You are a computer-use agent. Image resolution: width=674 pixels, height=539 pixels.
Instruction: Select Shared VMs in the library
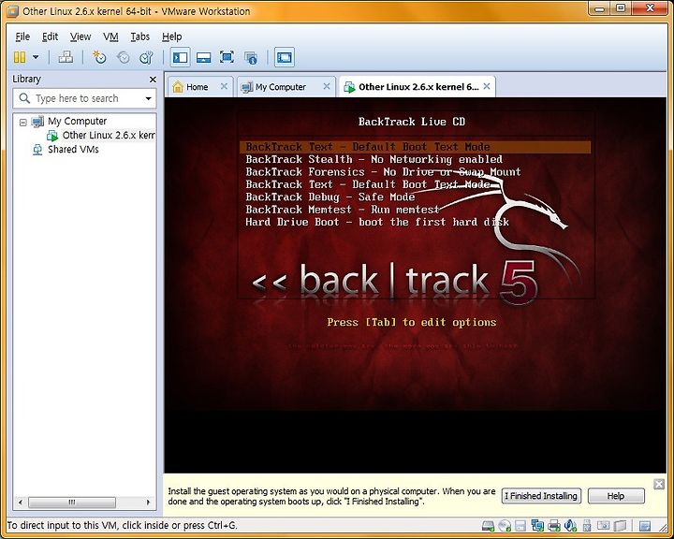[73, 150]
